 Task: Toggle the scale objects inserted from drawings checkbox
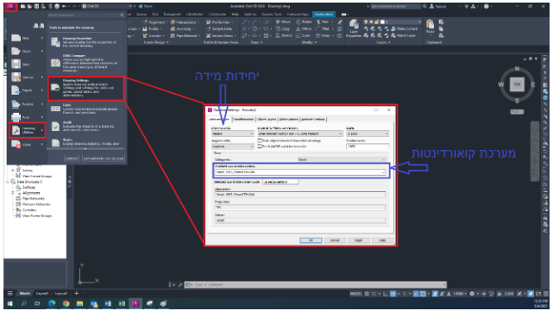coord(260,140)
